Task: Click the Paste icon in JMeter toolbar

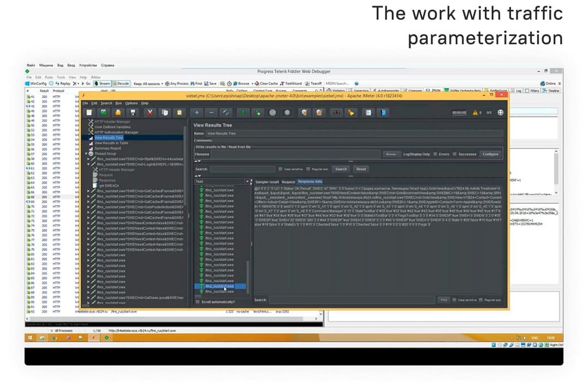Action: coord(179,113)
